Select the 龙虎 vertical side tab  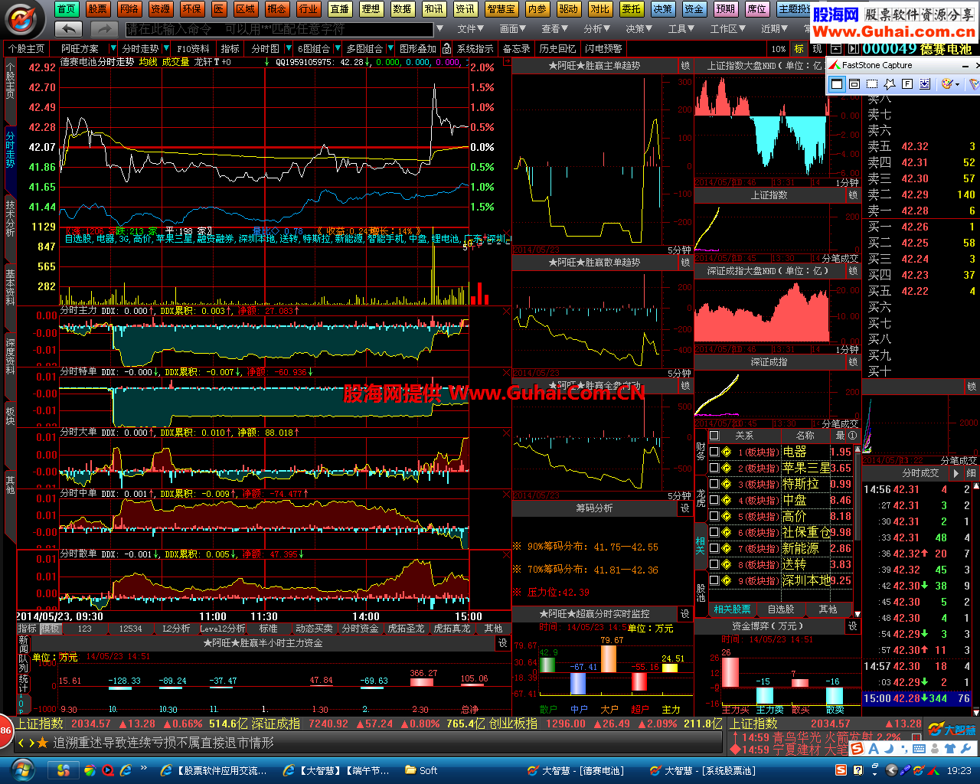tap(701, 498)
